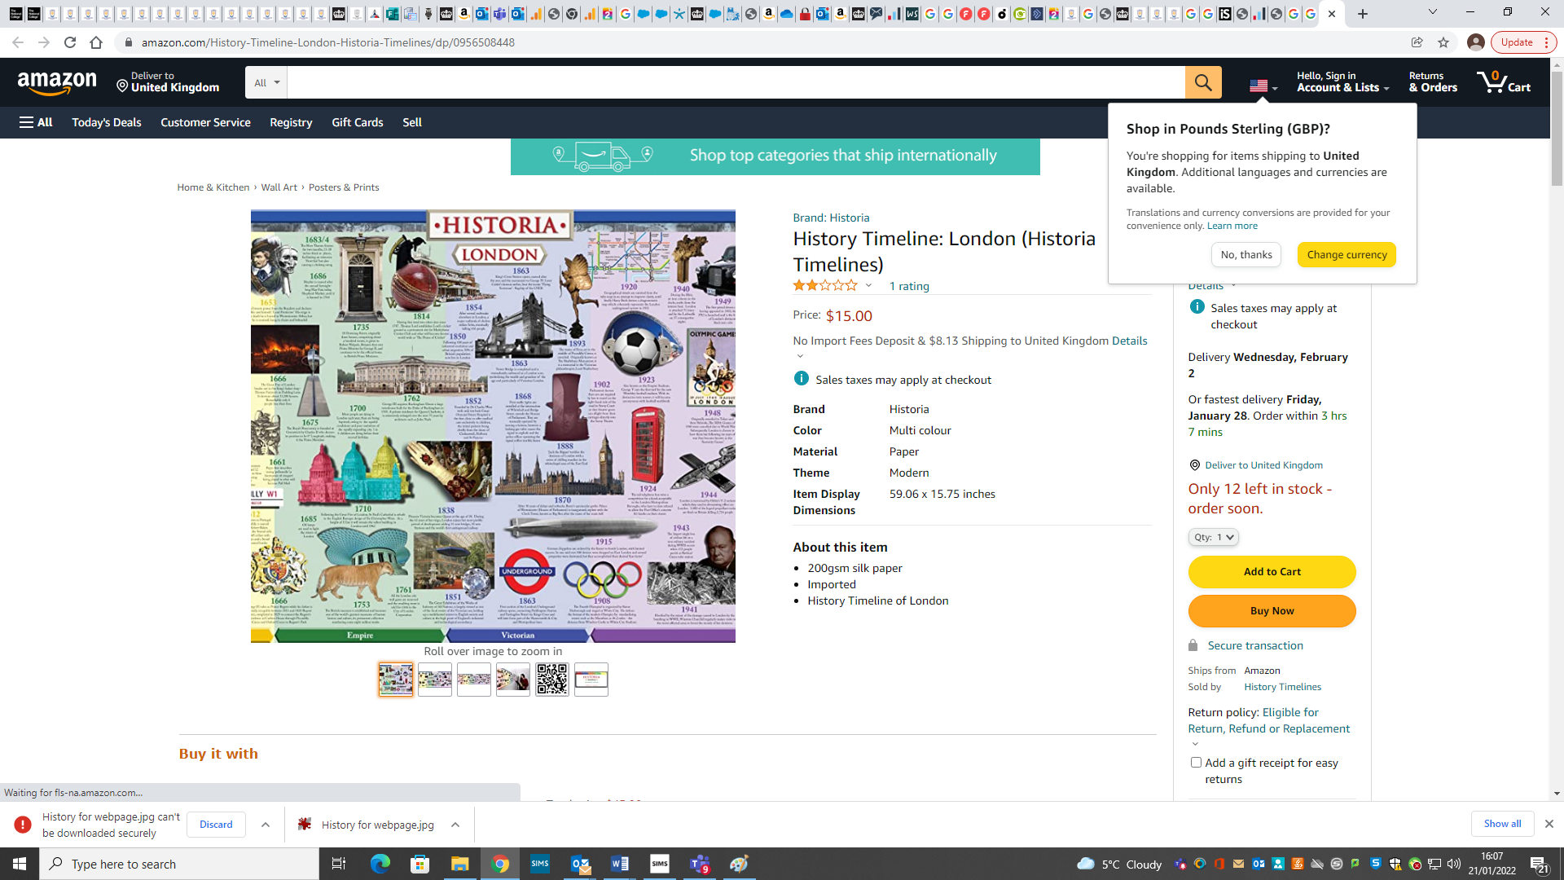Open Microsoft Teams from the taskbar
Viewport: 1564px width, 880px height.
tap(700, 864)
